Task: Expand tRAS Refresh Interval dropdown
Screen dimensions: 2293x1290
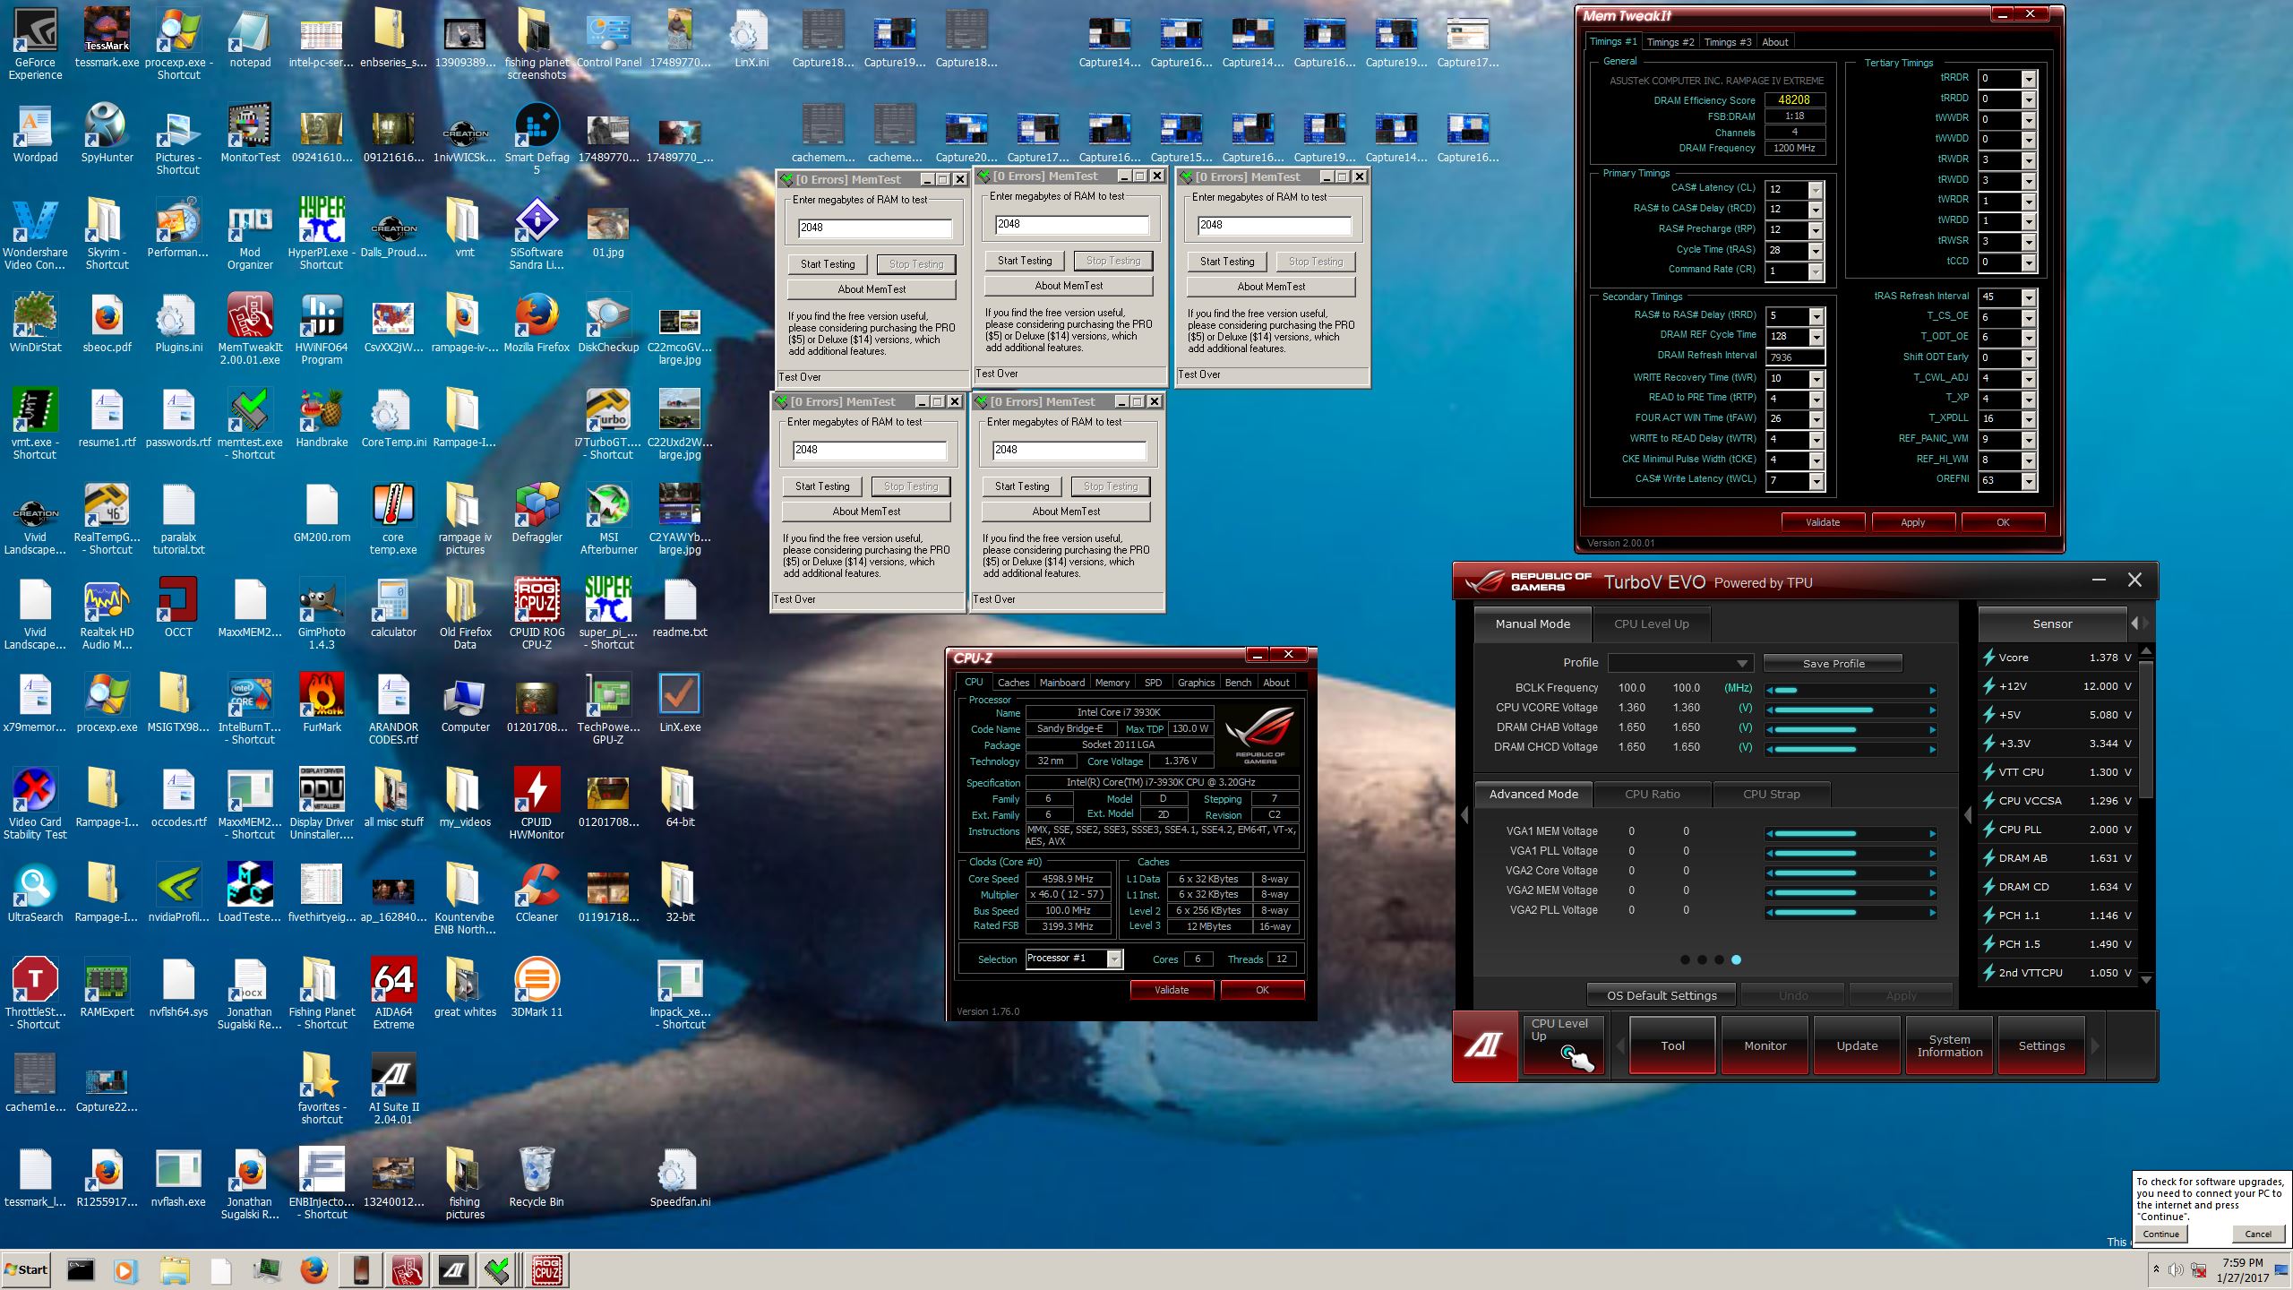Action: [2029, 297]
